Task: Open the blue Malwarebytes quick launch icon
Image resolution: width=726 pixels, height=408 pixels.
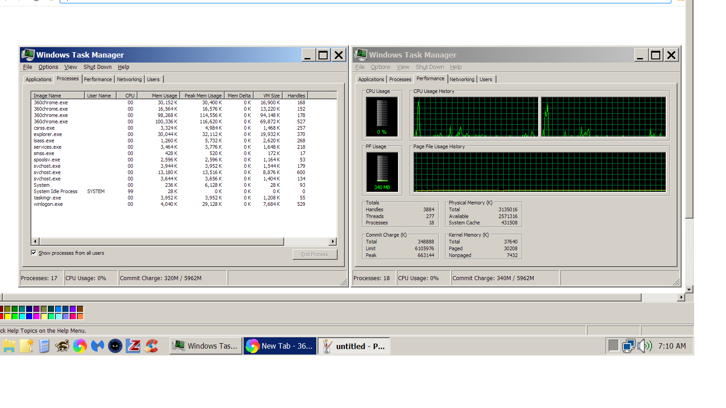Action: point(98,346)
